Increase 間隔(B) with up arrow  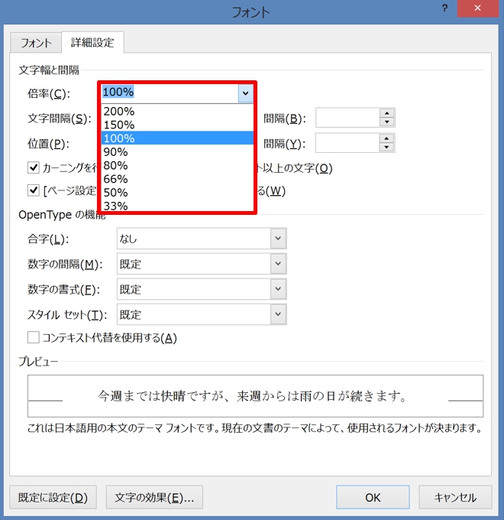386,113
